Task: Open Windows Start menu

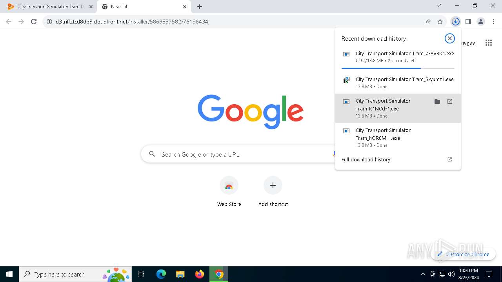Action: (x=9, y=274)
